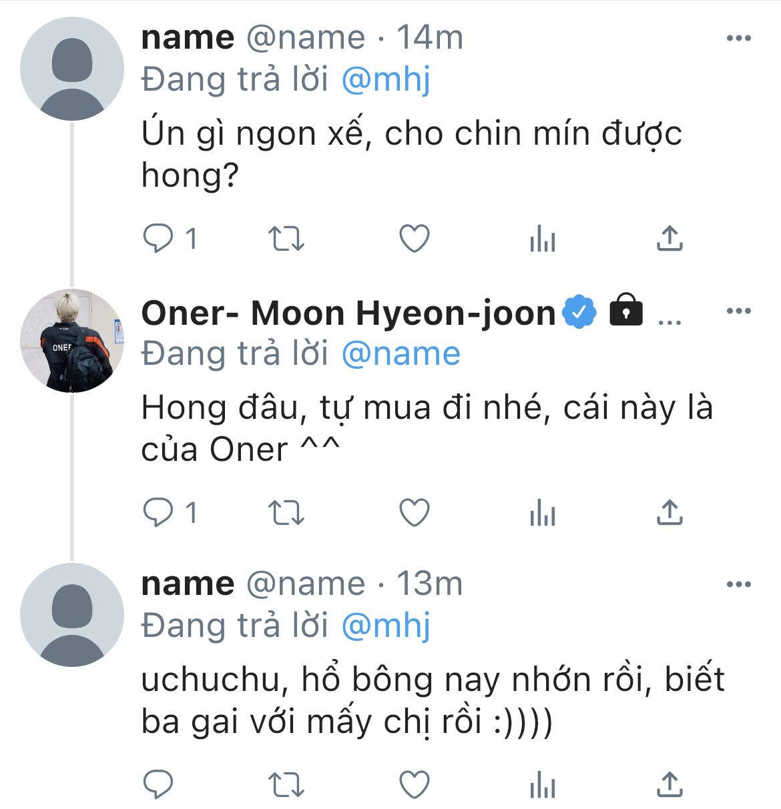Screen dimensions: 781x809
Task: Retweet the 'uchuchu' tweet
Action: 286,785
